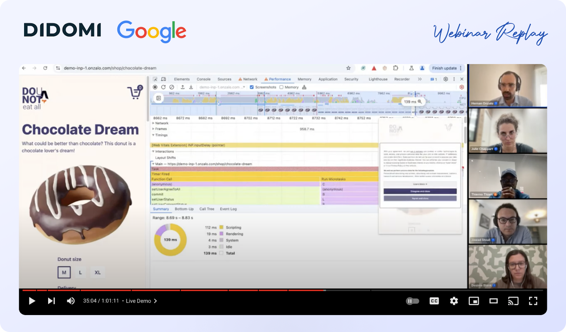The image size is (566, 332).
Task: Toggle the autoplay switch
Action: click(x=412, y=301)
